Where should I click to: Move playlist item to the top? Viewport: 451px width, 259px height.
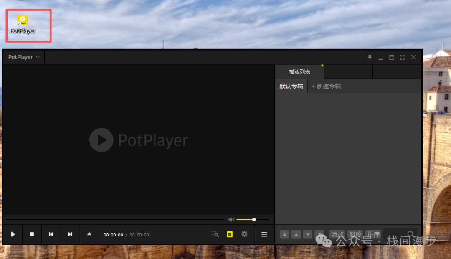pyautogui.click(x=284, y=234)
